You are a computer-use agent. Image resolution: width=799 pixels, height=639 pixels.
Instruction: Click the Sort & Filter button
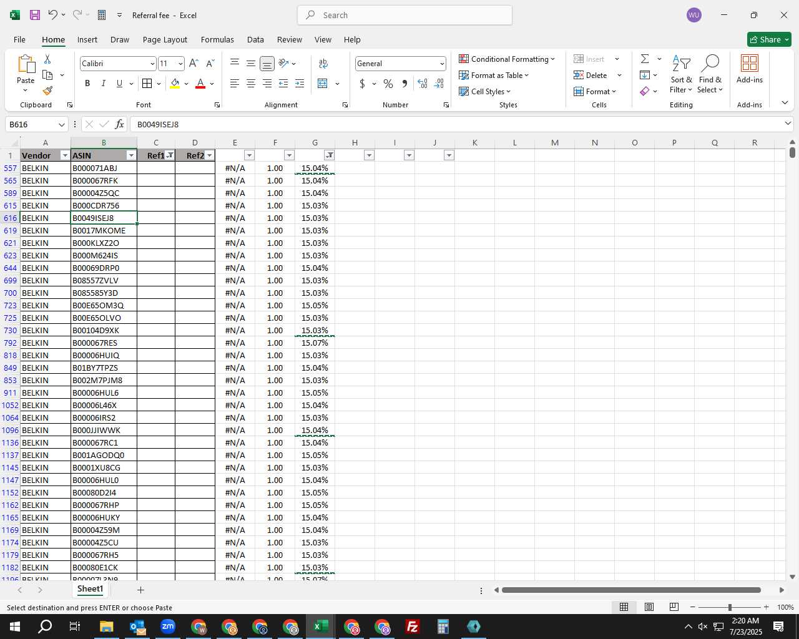click(x=681, y=74)
